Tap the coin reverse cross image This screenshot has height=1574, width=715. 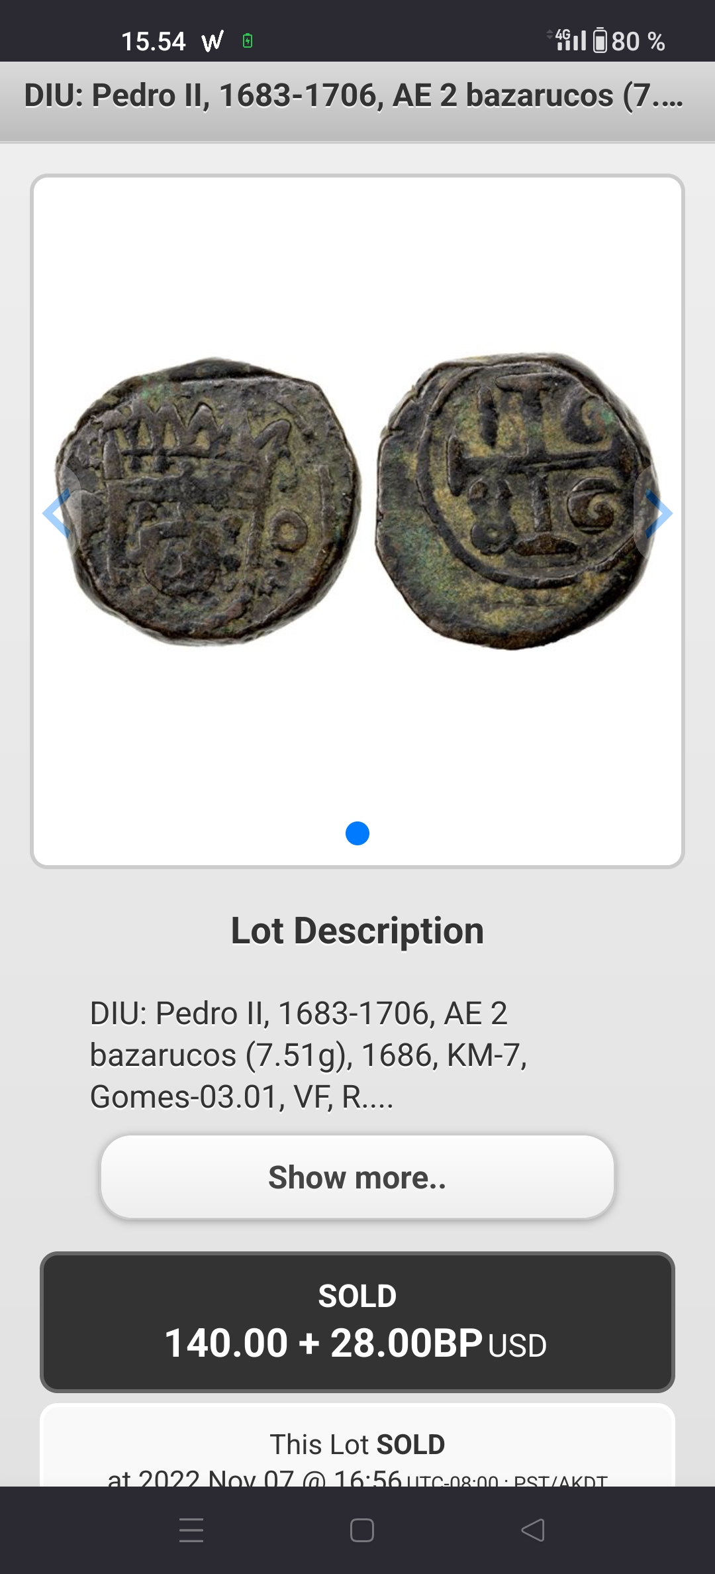pos(518,501)
